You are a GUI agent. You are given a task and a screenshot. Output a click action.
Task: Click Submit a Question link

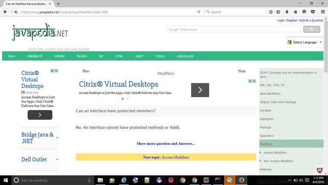coord(311,21)
